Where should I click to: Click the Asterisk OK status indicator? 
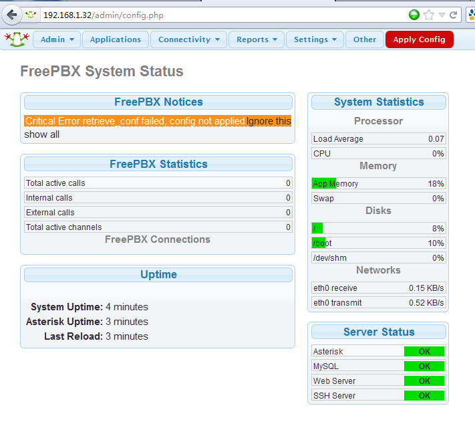tap(424, 352)
